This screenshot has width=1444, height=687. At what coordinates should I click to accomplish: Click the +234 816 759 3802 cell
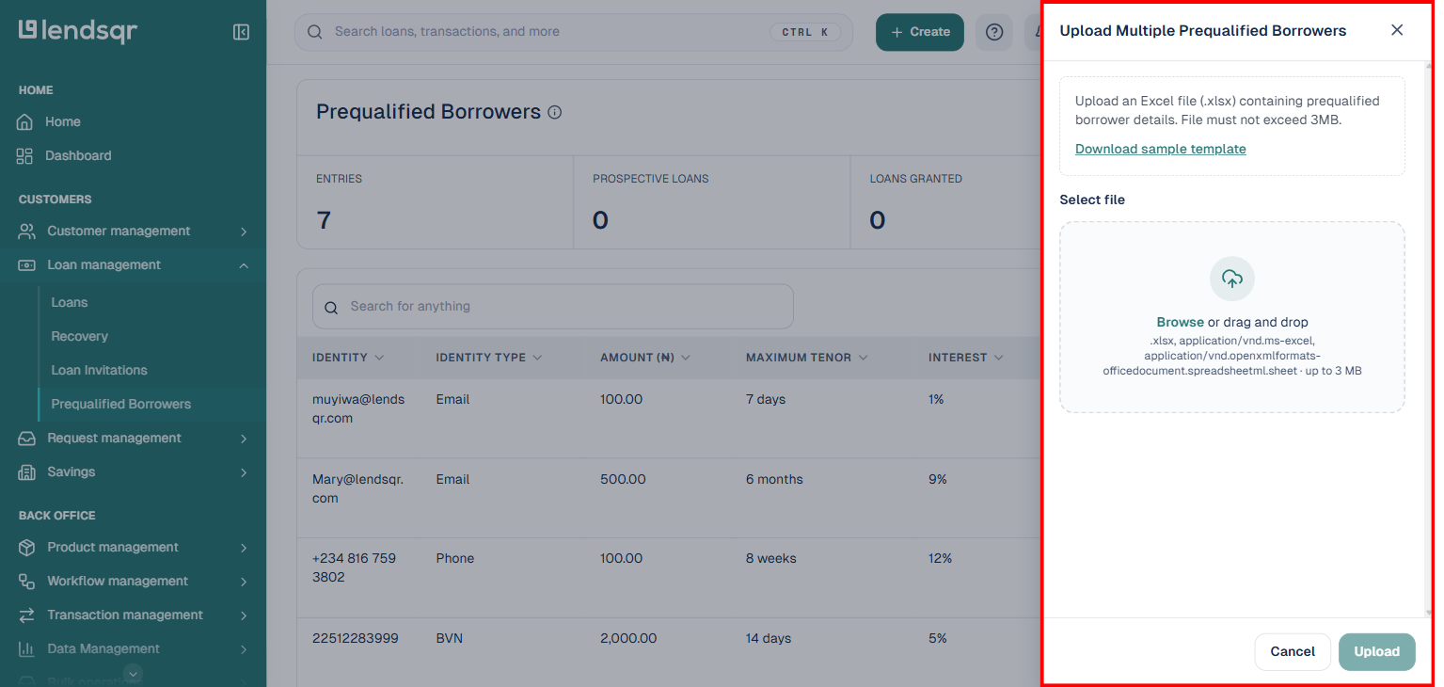click(x=354, y=567)
